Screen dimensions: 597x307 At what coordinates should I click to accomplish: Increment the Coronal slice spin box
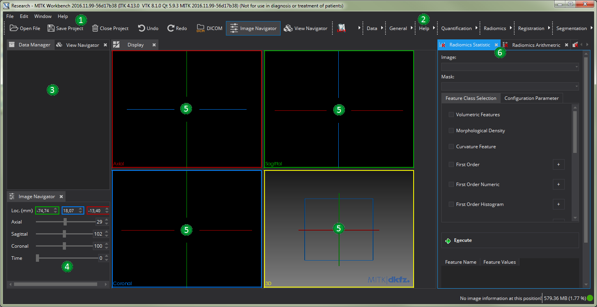coord(107,244)
